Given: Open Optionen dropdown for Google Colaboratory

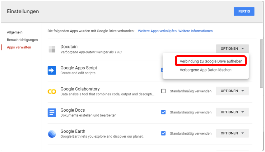Looking at the screenshot, I should click(232, 91).
